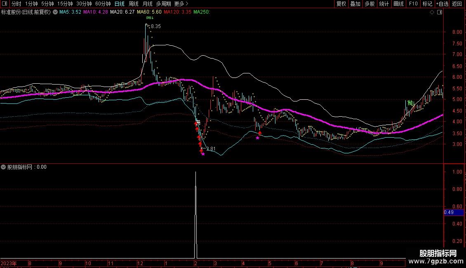Screen dimensions: 466x268
Task: Toggle the left sidebar panel icon
Action: click(x=4, y=4)
